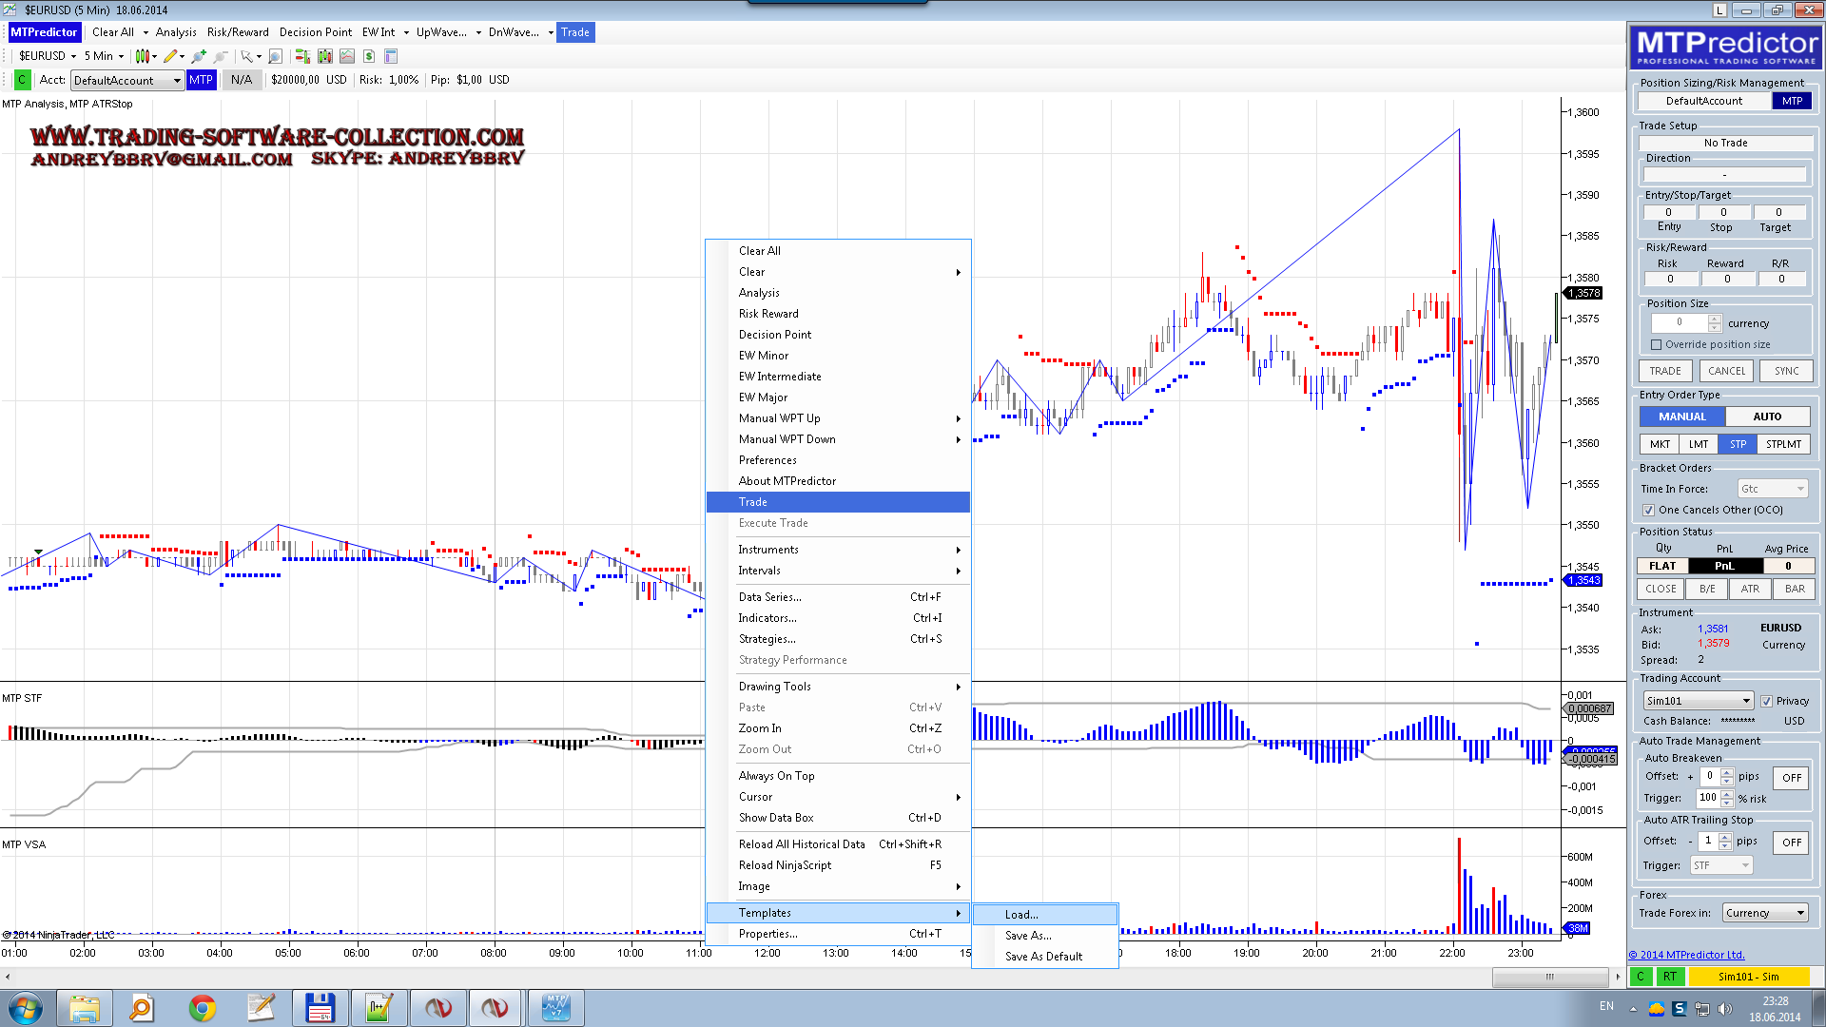Select the pencil drawing tools icon
The height and width of the screenshot is (1027, 1826).
[170, 56]
